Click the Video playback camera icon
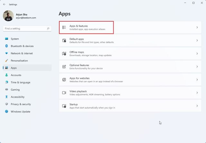 tap(64, 93)
